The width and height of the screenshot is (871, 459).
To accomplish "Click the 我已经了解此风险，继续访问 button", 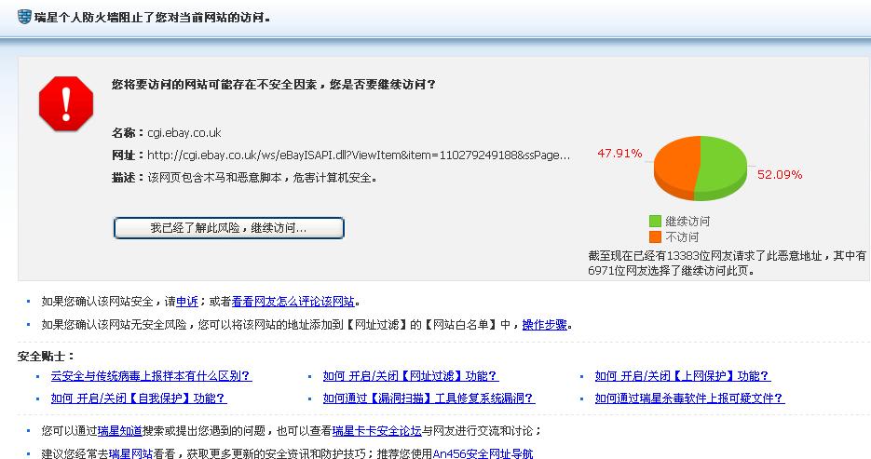I will [229, 228].
